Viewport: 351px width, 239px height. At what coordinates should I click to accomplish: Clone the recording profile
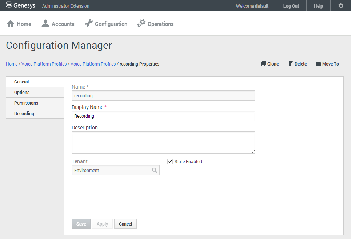(x=270, y=64)
